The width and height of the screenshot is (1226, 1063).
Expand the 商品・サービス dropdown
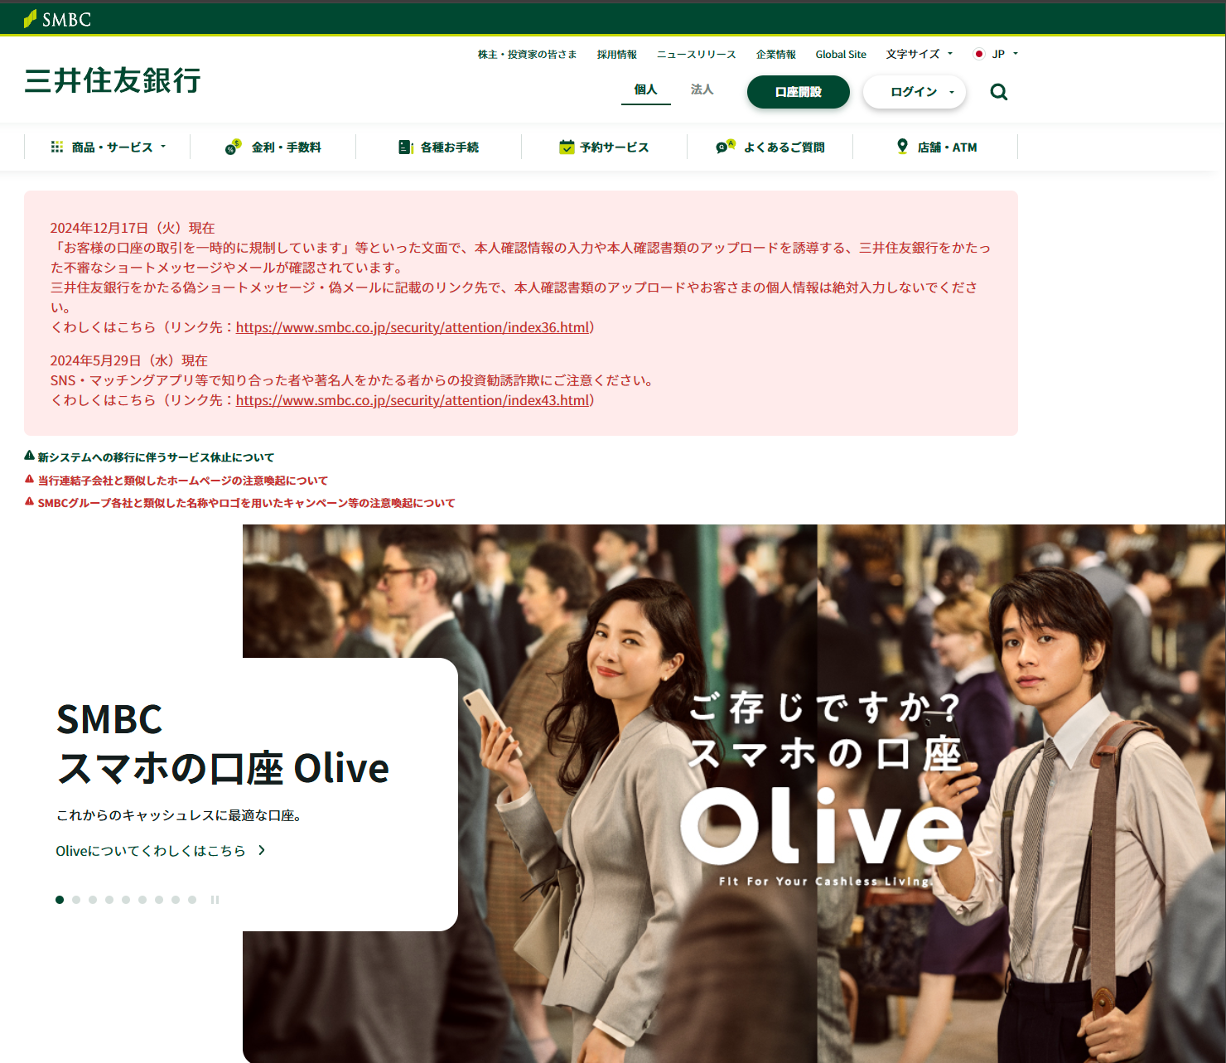109,147
